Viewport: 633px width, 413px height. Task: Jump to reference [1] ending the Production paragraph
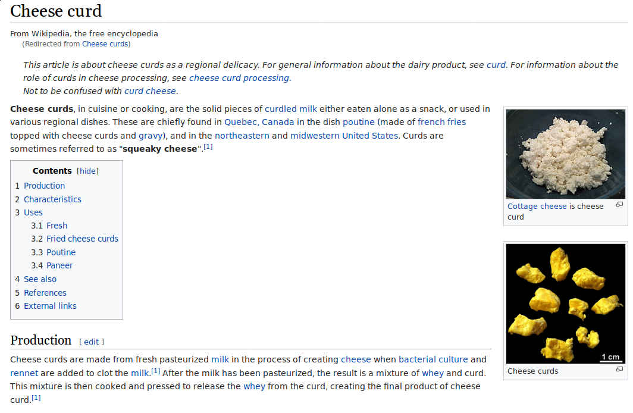(36, 398)
